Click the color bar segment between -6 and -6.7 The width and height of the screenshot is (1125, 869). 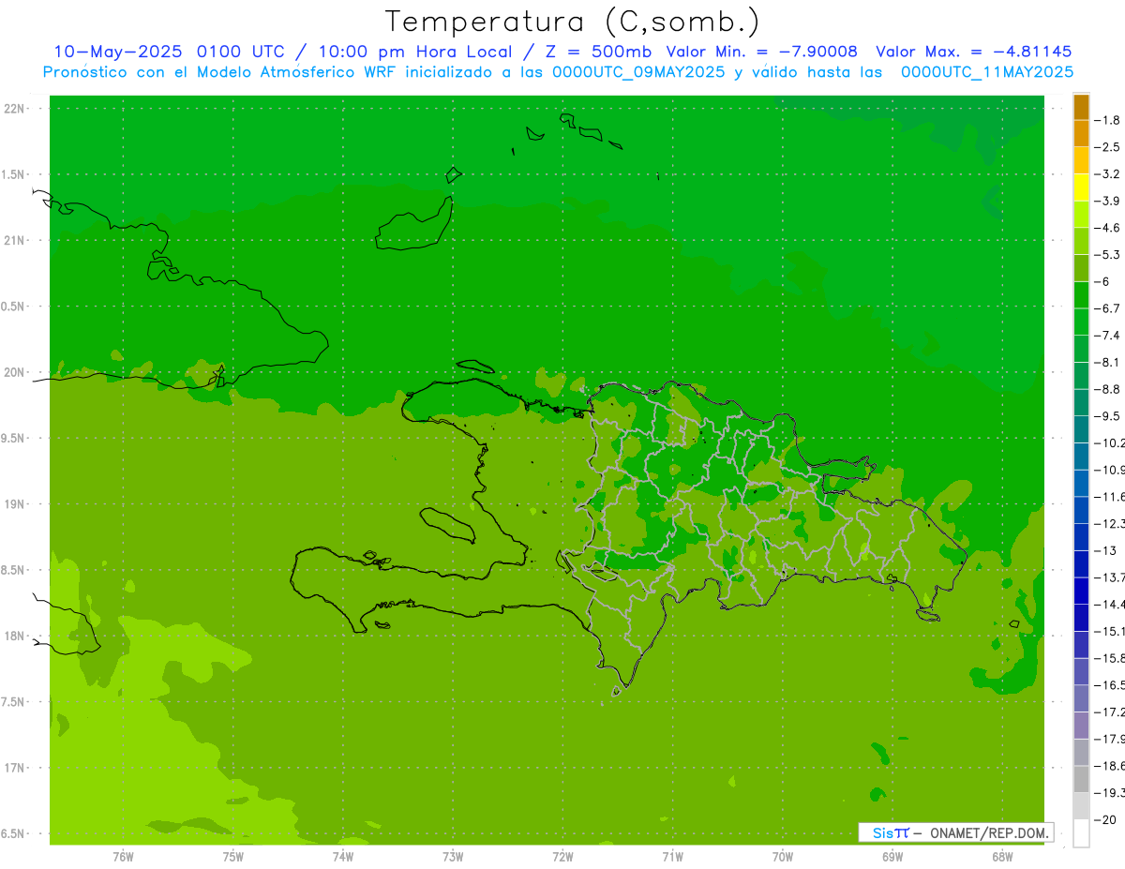(x=1081, y=295)
